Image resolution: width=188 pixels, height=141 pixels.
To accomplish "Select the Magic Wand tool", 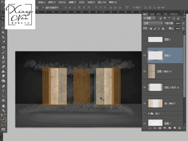I will click(3, 33).
